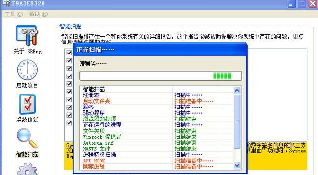Click scroll up arrow in scan results
This screenshot has height=175, width=318.
[x=237, y=91]
